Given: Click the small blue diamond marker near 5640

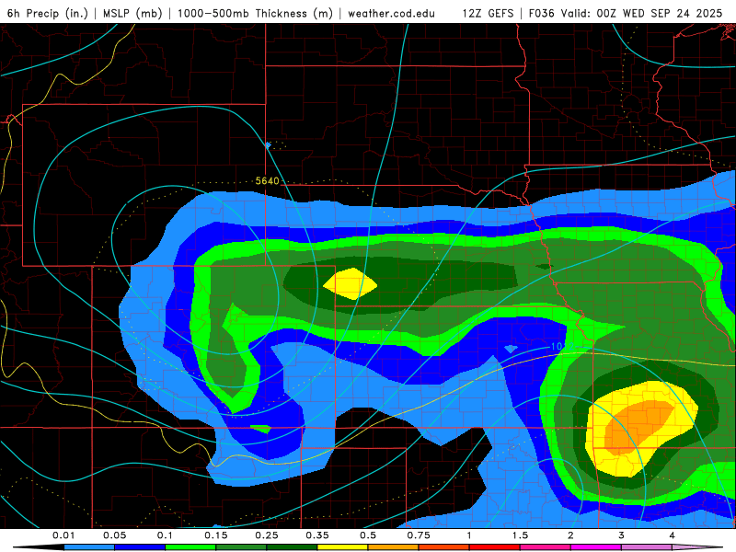Looking at the screenshot, I should tap(268, 145).
